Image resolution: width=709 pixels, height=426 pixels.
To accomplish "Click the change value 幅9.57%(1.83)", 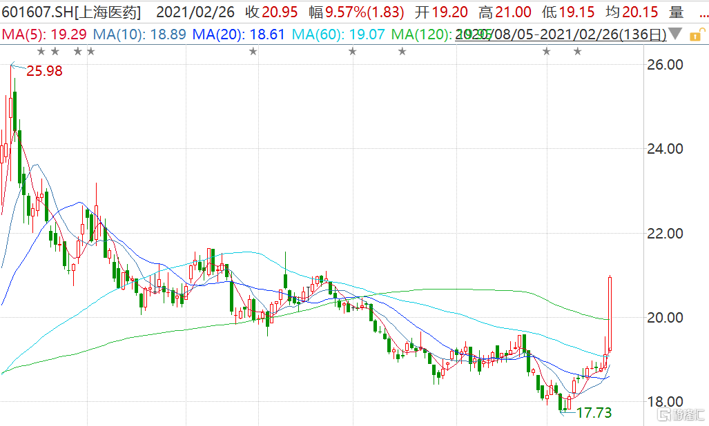I will click(357, 12).
